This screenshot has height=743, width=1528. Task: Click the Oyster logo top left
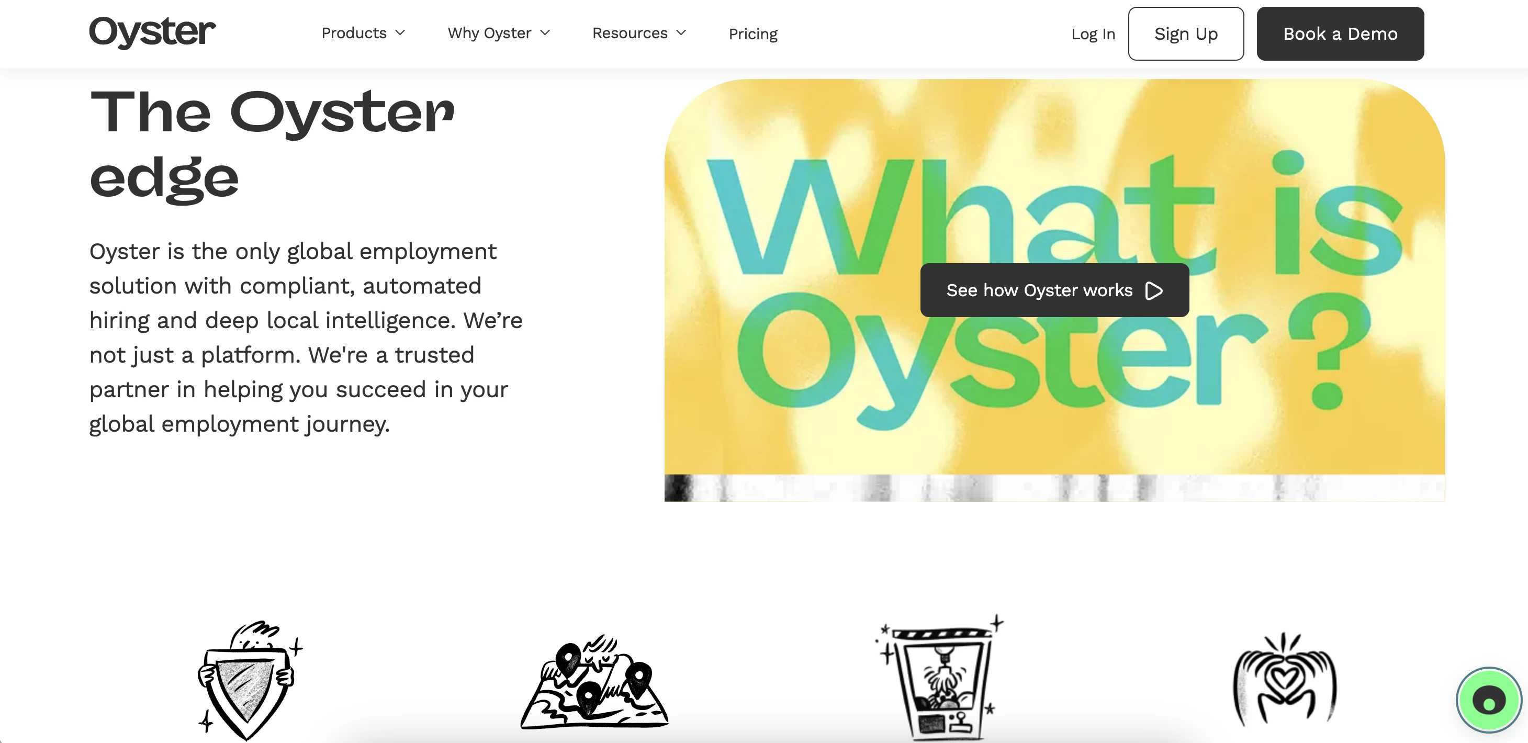coord(152,33)
